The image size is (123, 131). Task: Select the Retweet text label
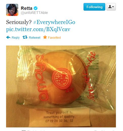(35, 37)
